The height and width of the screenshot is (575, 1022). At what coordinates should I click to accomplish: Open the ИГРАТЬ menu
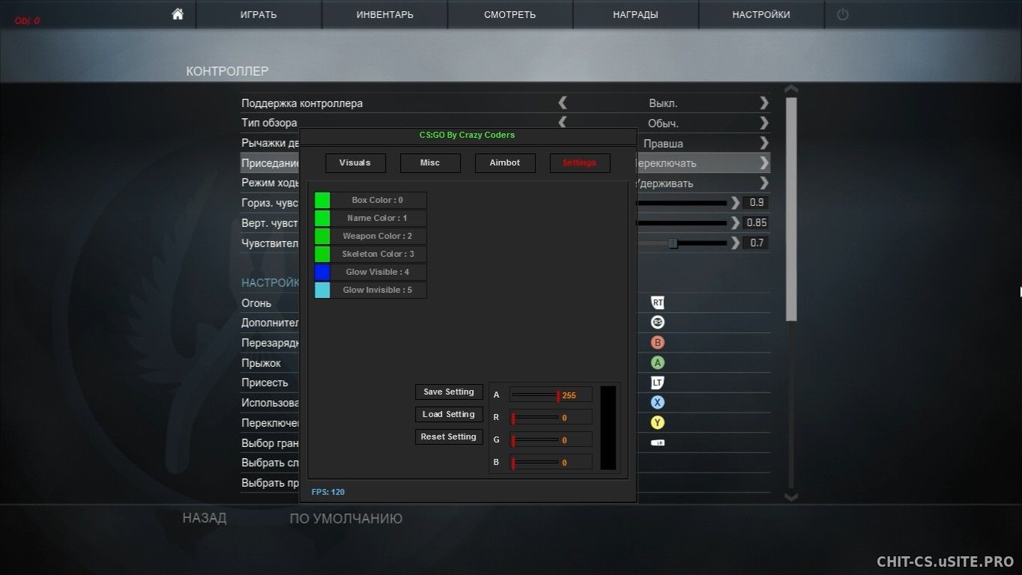[x=258, y=14]
